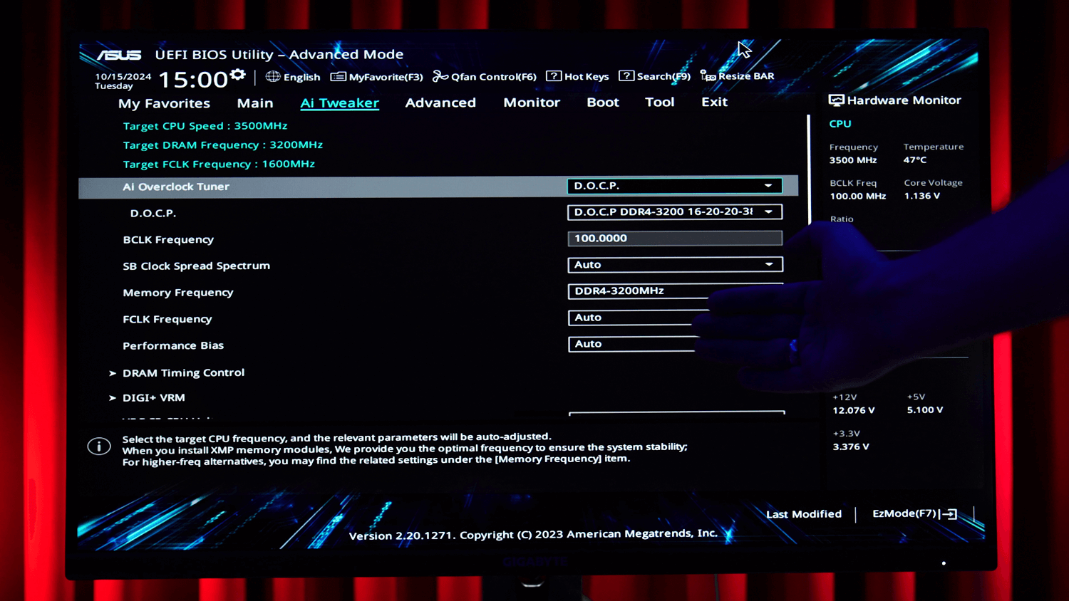Click the 12.076 V reading
The width and height of the screenshot is (1069, 601).
(x=854, y=410)
